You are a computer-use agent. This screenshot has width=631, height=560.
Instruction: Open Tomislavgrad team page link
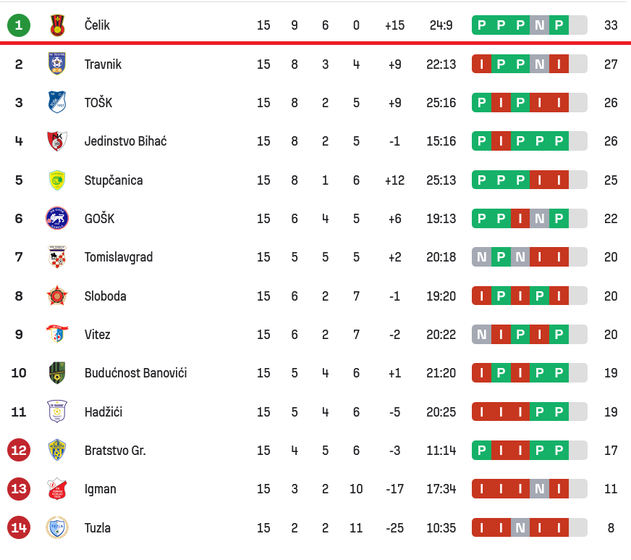(x=118, y=257)
